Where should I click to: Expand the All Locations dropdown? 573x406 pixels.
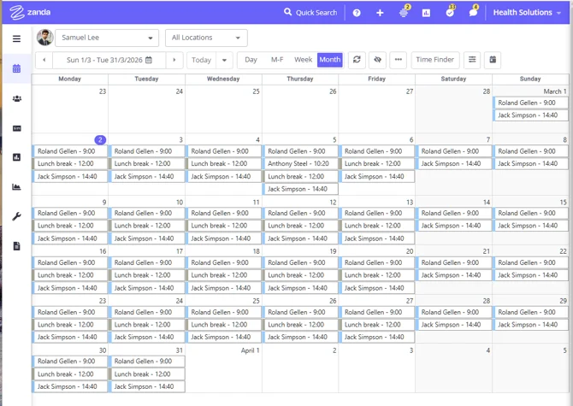click(206, 38)
